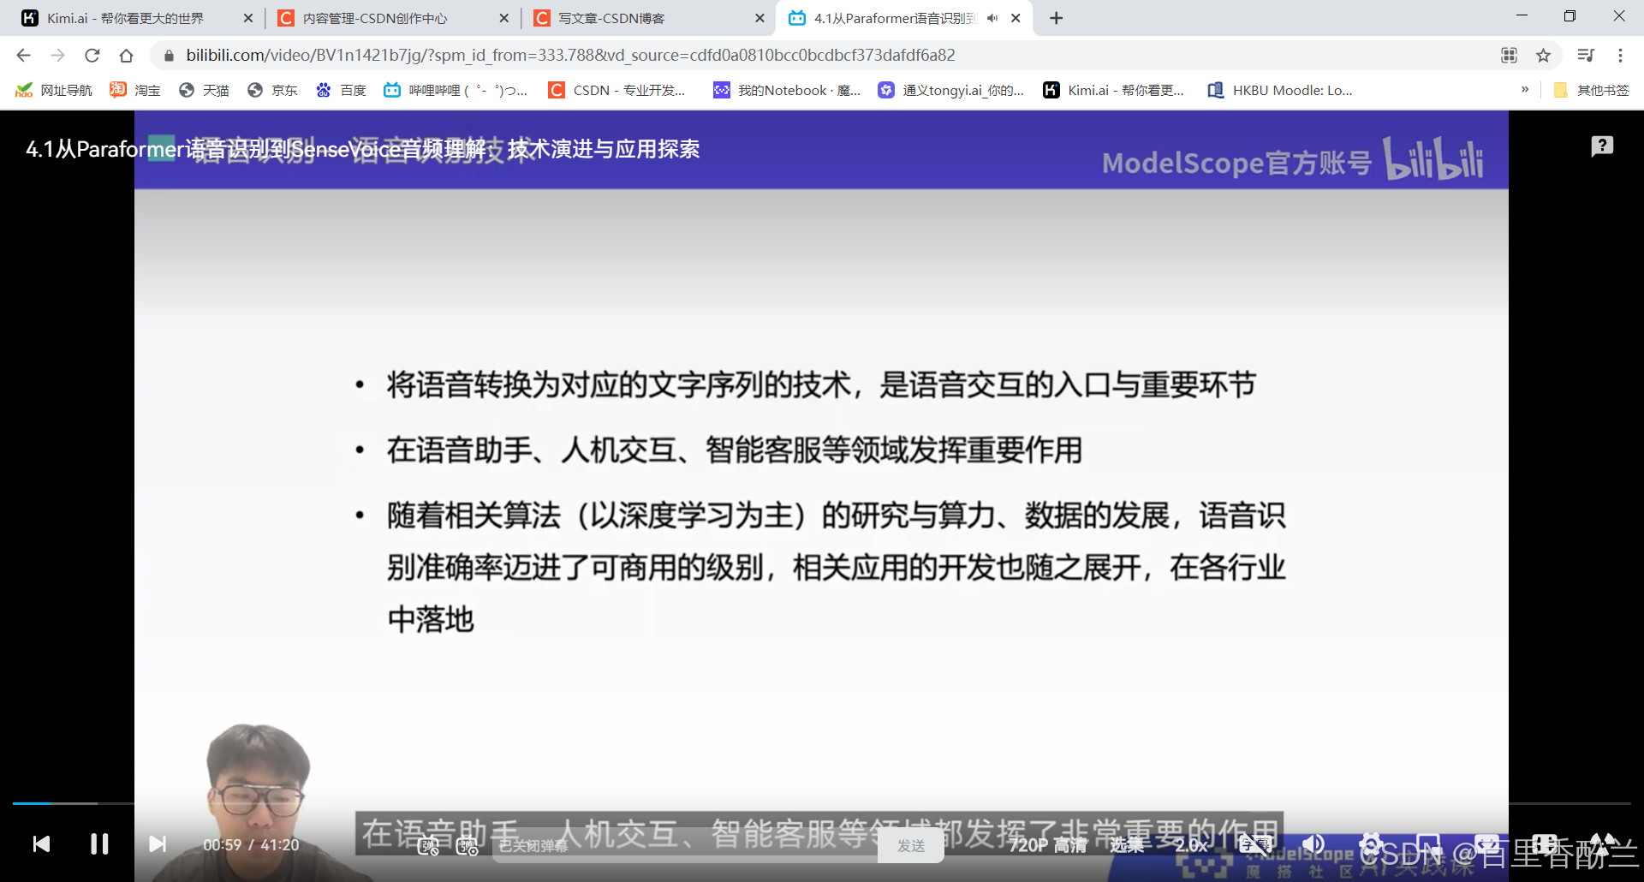This screenshot has width=1644, height=882.
Task: Click the 发送 send button
Action: (x=911, y=846)
